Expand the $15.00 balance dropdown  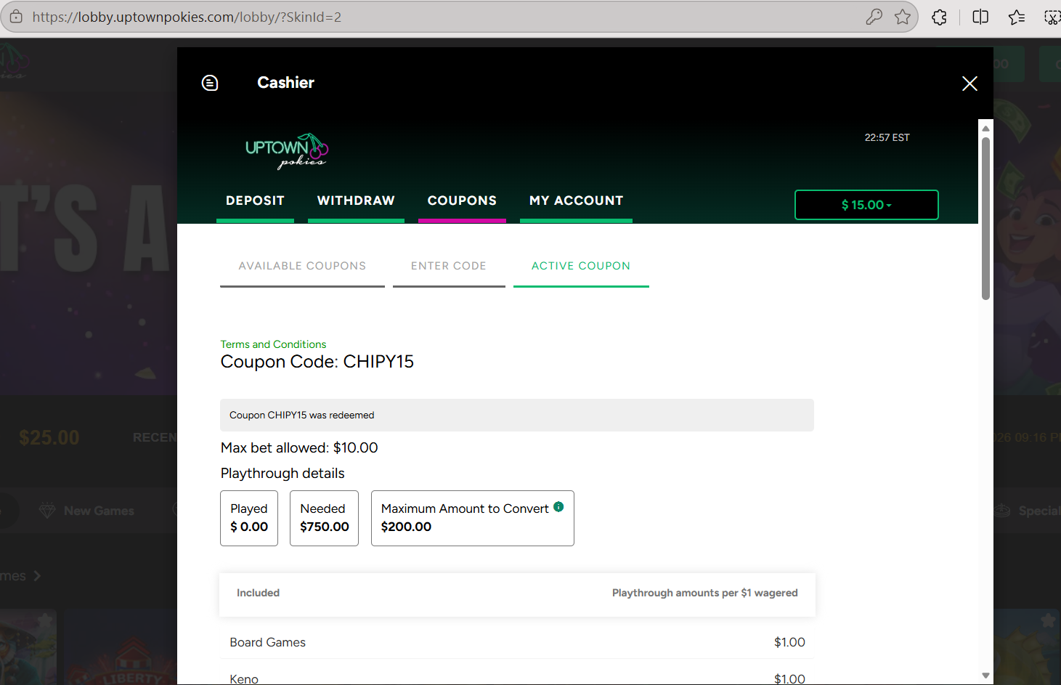(866, 205)
